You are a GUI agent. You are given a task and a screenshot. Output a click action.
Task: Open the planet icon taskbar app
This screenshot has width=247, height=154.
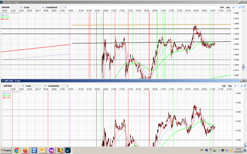[60, 150]
